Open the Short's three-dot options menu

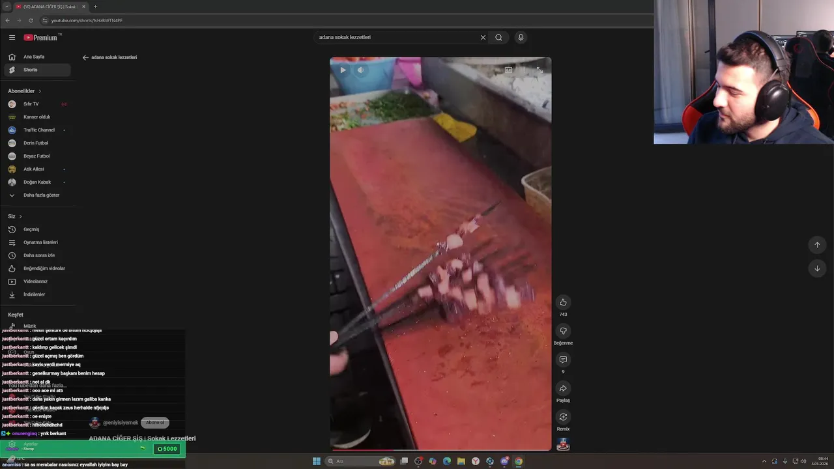coord(524,70)
